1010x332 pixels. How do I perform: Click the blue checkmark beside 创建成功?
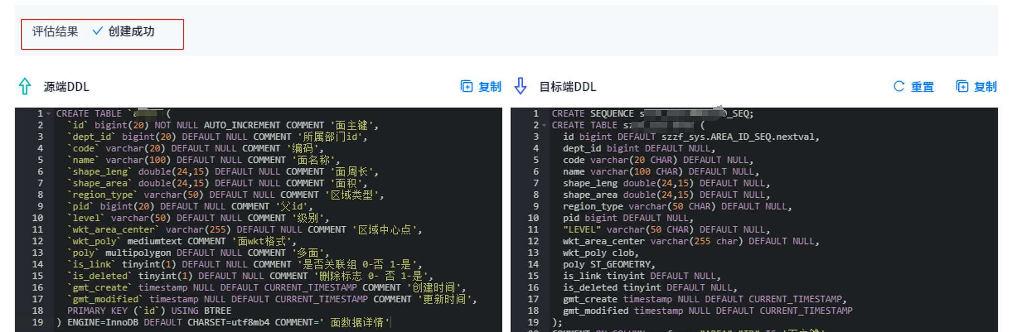pos(98,31)
